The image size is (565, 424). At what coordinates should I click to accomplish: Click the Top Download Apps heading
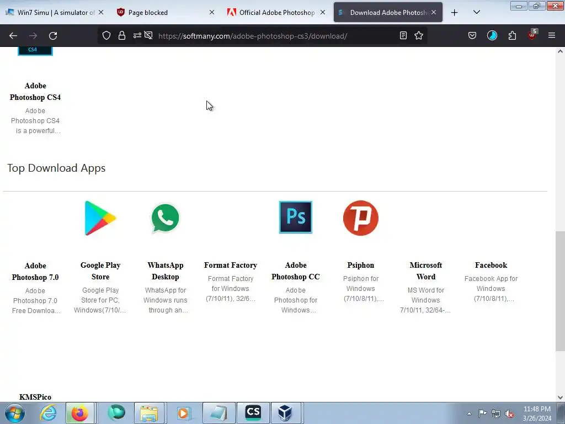(56, 168)
